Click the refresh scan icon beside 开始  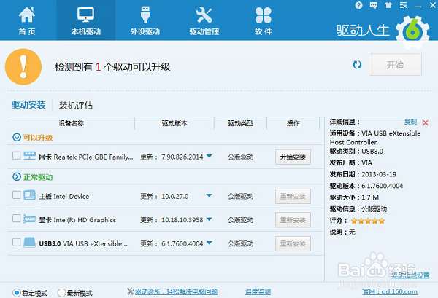pyautogui.click(x=357, y=65)
